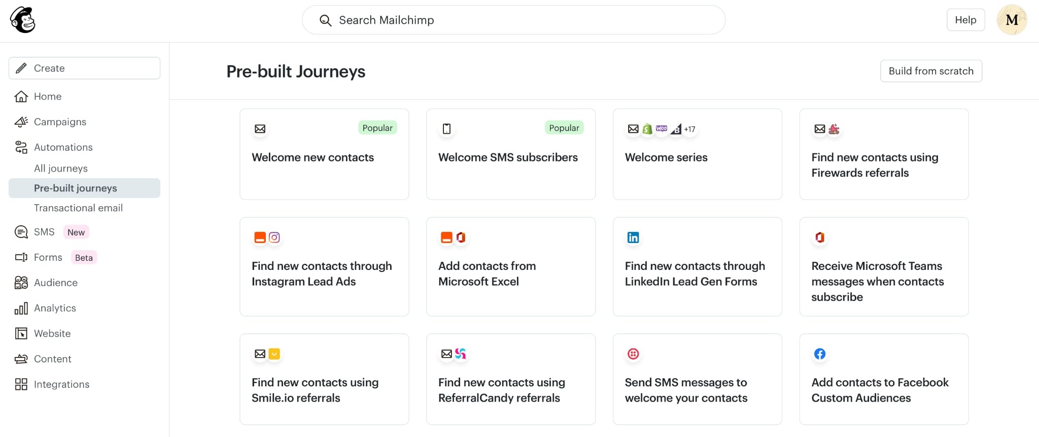Click the Office icon on Microsoft Excel card
Viewport: 1039px width, 437px height.
(461, 237)
